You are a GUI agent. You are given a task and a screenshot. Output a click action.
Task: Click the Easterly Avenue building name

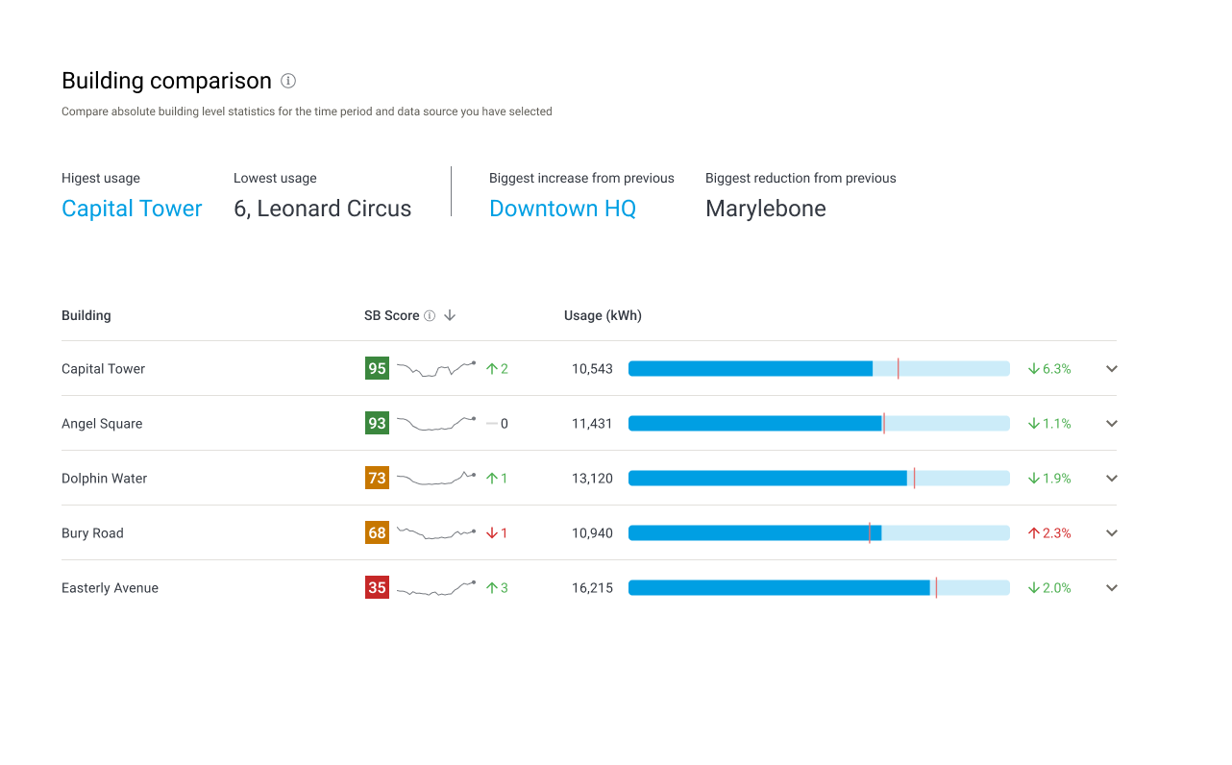point(110,588)
